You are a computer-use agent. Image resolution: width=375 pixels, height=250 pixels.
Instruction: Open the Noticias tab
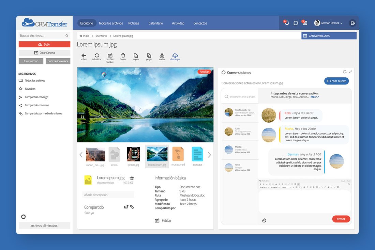133,23
